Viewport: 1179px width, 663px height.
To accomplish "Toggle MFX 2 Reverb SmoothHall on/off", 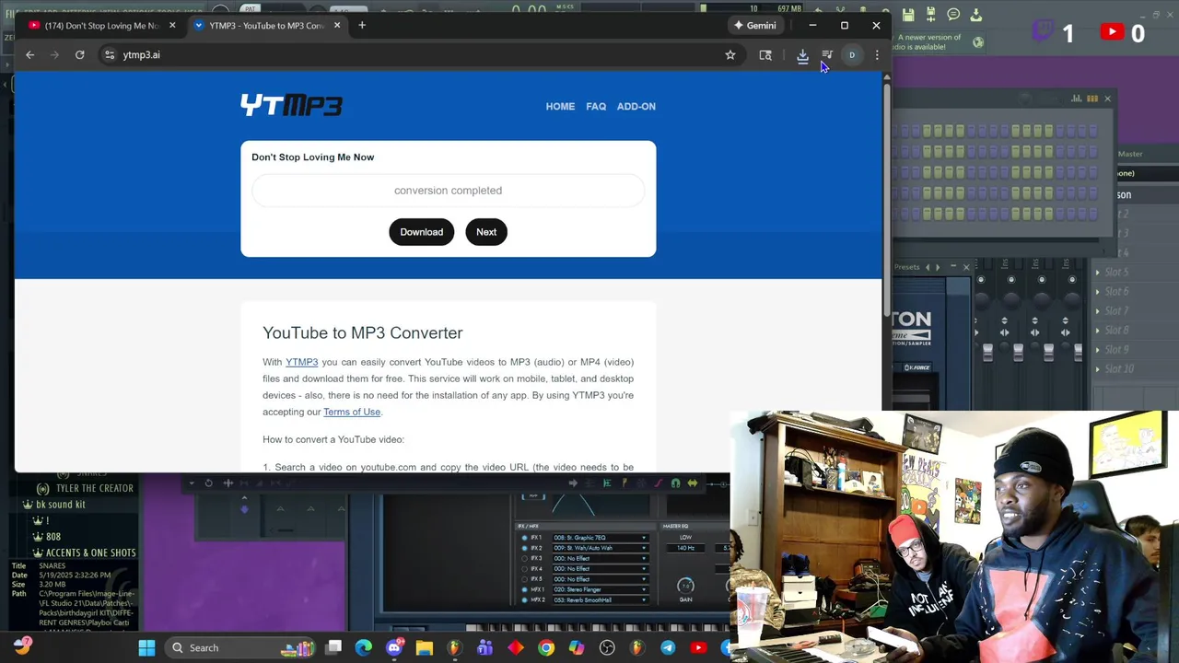I will click(525, 599).
